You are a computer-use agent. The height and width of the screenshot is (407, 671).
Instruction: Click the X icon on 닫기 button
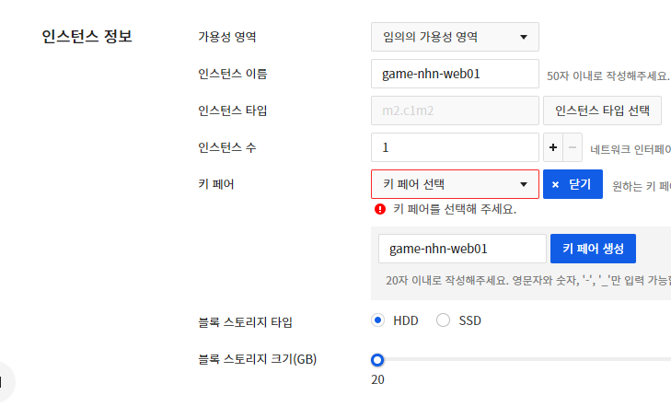[x=555, y=184]
